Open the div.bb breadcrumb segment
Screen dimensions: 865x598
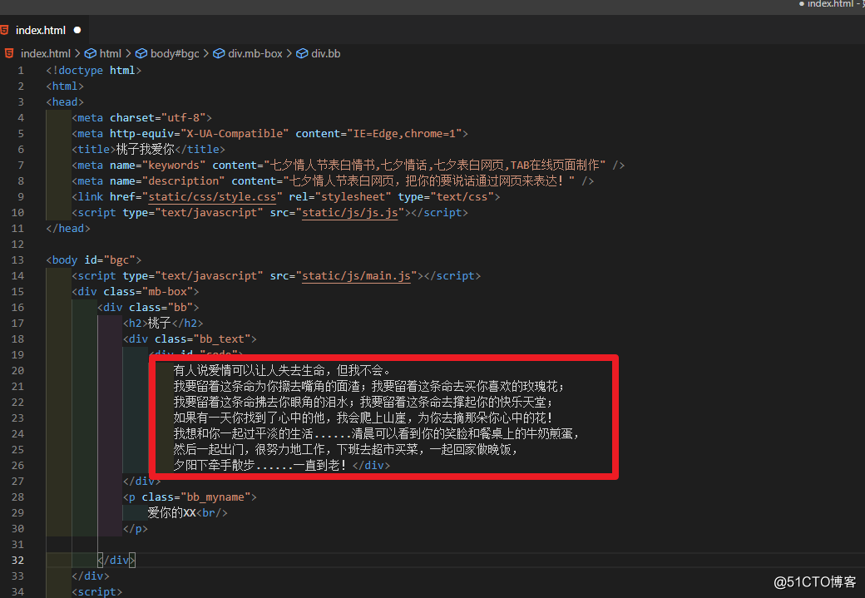click(x=325, y=53)
